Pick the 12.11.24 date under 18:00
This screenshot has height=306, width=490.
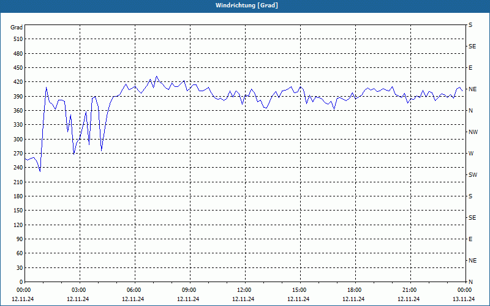tap(353, 299)
